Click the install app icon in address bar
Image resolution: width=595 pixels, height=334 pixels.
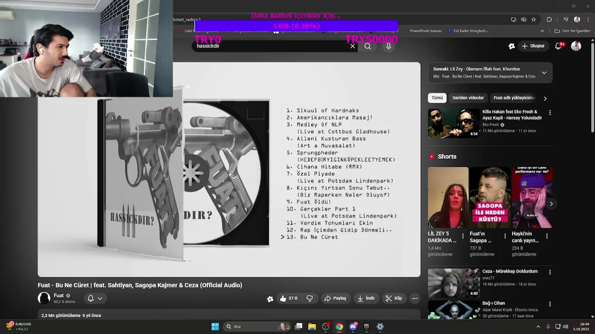513,19
